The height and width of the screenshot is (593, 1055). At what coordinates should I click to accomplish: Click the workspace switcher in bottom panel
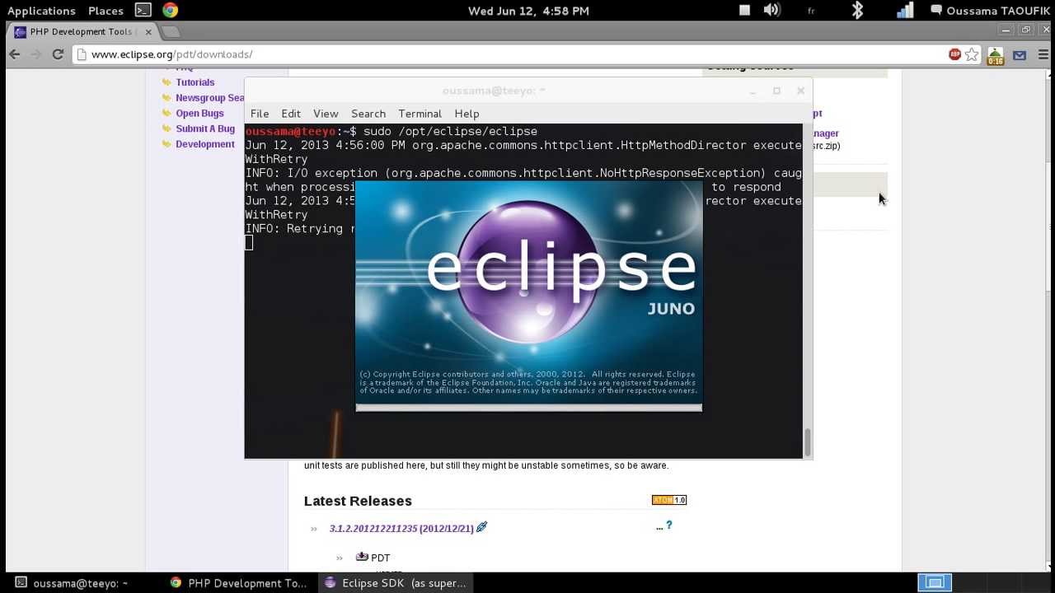(x=935, y=583)
